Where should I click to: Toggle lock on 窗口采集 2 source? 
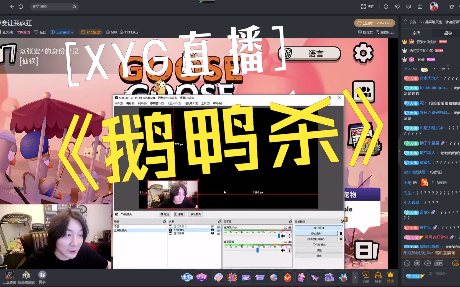(218, 226)
